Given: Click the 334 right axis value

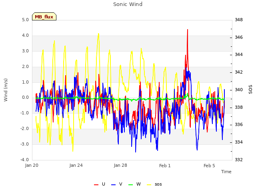Looking at the screenshot, I should coord(239,142).
